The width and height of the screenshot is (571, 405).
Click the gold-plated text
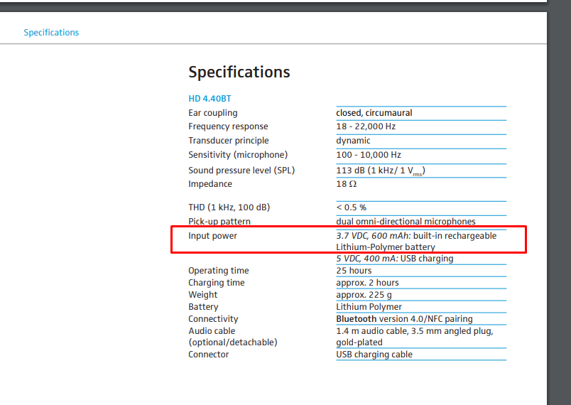pos(359,342)
